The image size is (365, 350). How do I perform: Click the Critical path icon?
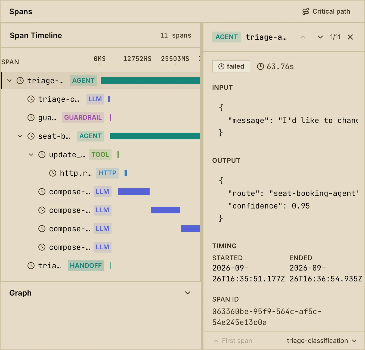[x=306, y=11]
